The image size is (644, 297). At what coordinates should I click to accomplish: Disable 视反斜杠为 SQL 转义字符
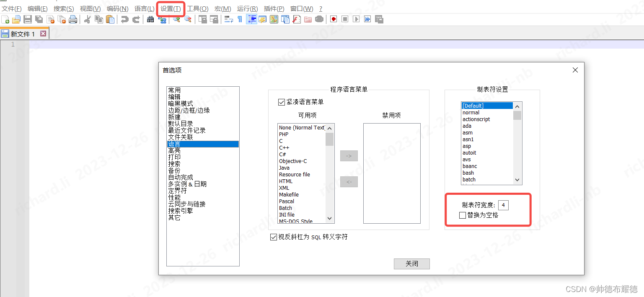[x=273, y=237]
